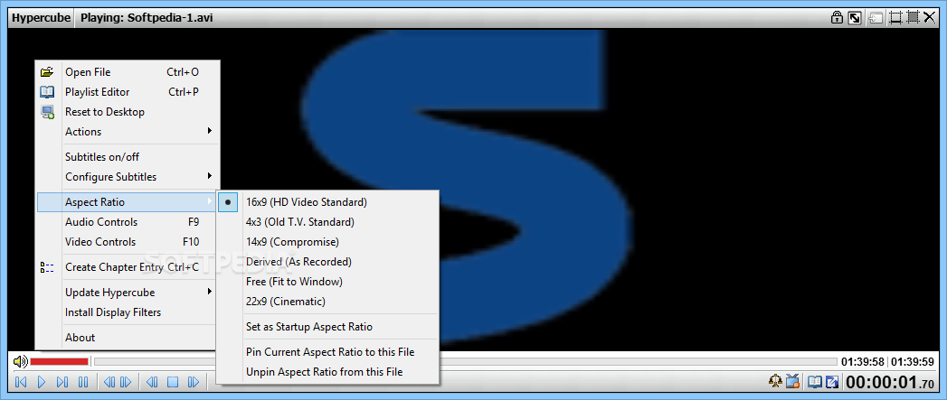This screenshot has height=400, width=947.
Task: Click the Reset to Desktop monitor icon
Action: click(47, 112)
